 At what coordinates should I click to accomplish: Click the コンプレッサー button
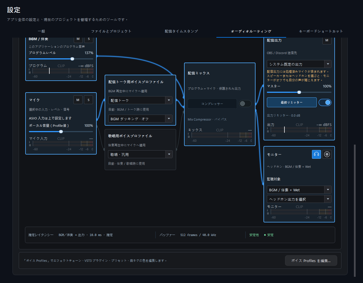click(212, 104)
